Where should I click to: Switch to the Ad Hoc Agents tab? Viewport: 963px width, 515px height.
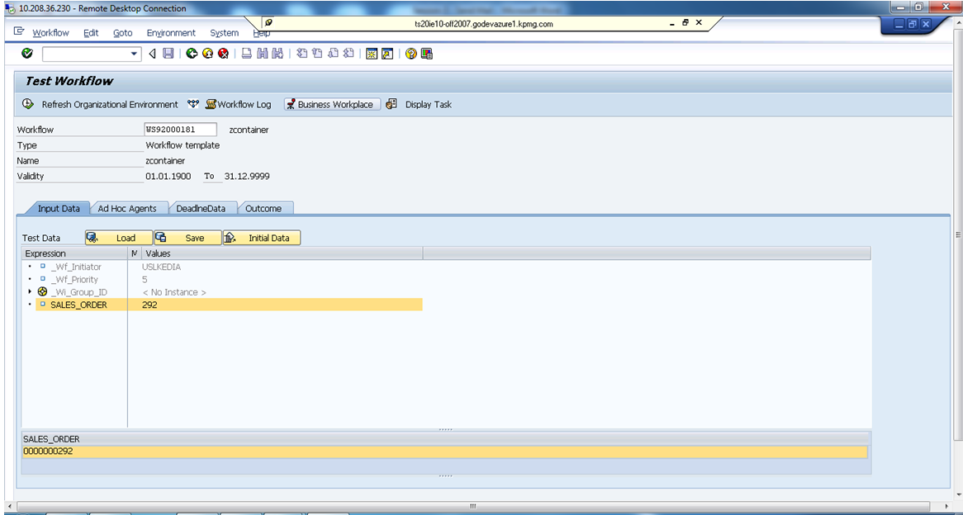click(x=129, y=209)
